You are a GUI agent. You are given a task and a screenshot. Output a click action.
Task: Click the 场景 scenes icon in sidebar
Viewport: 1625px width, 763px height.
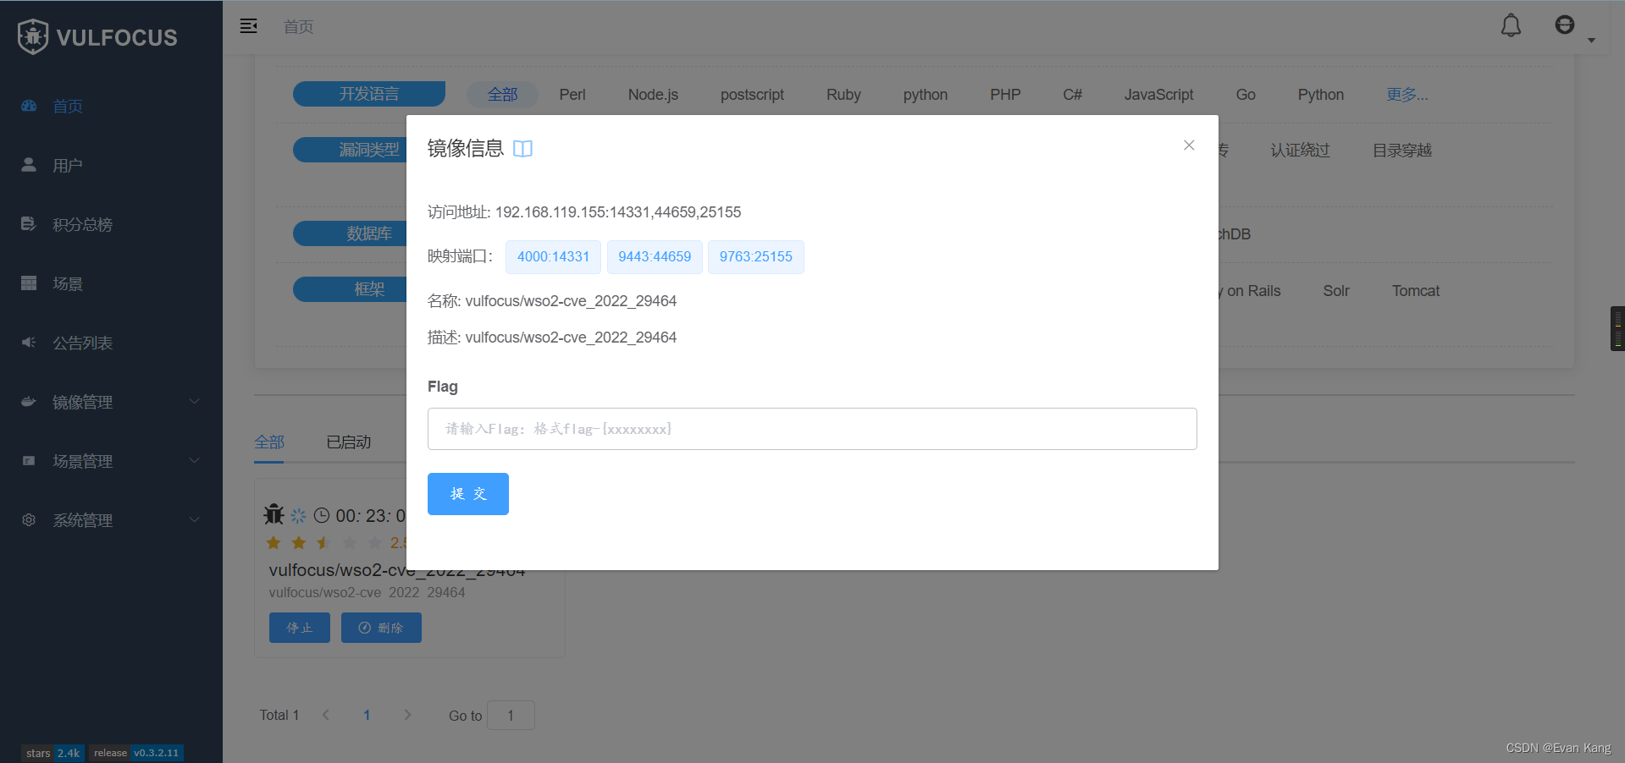pos(29,283)
